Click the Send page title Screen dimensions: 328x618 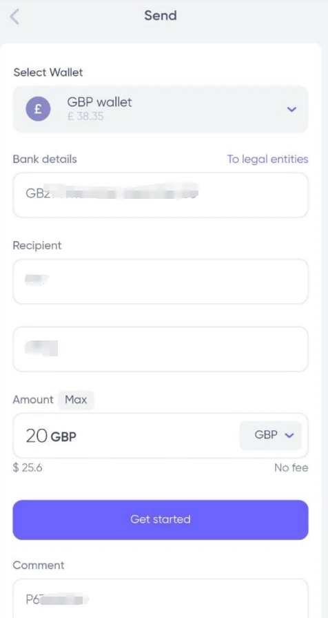[161, 16]
